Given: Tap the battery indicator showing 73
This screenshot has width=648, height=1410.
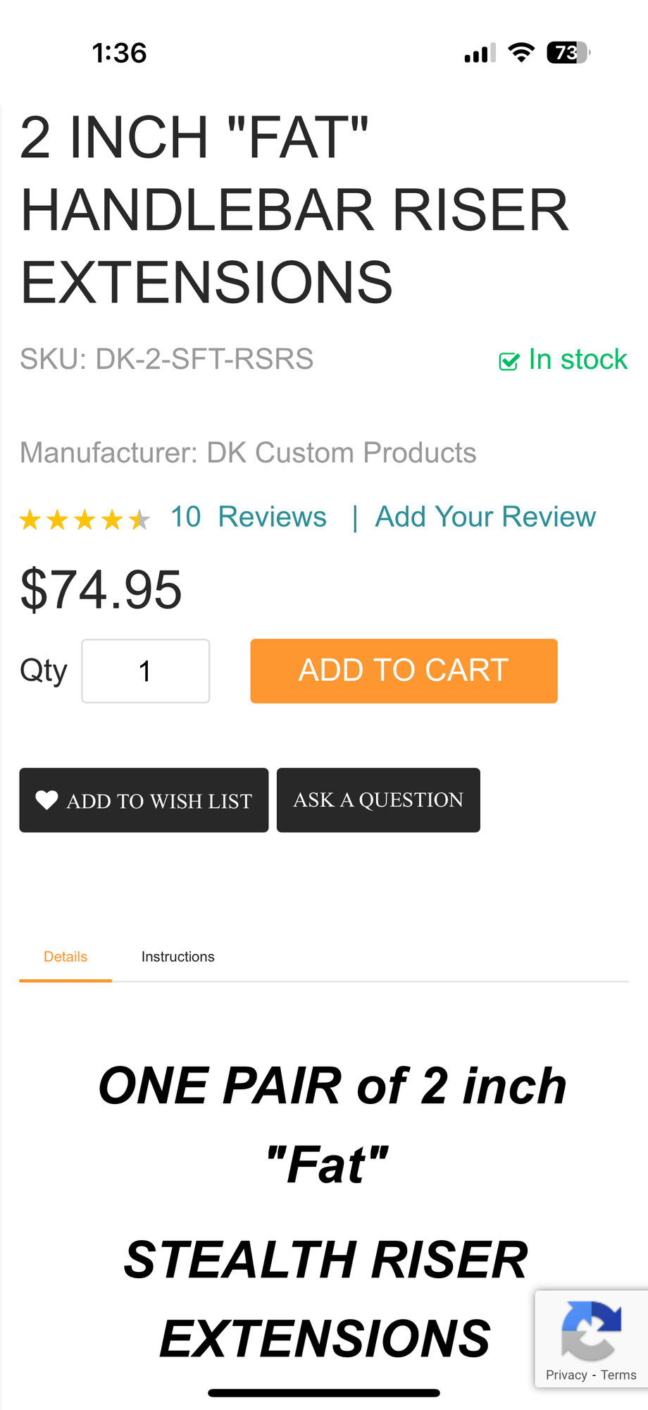Looking at the screenshot, I should pyautogui.click(x=568, y=53).
